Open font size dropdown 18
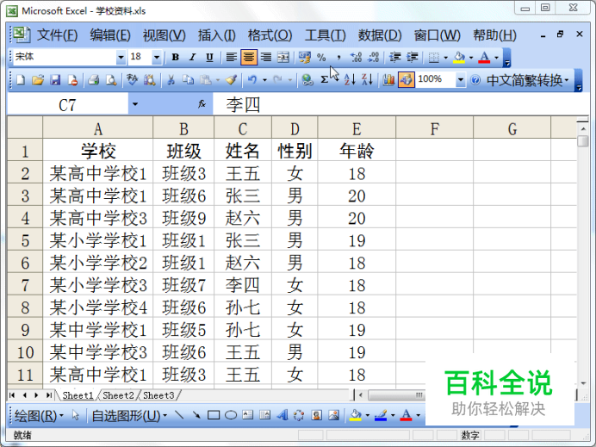Image resolution: width=596 pixels, height=447 pixels. 156,58
